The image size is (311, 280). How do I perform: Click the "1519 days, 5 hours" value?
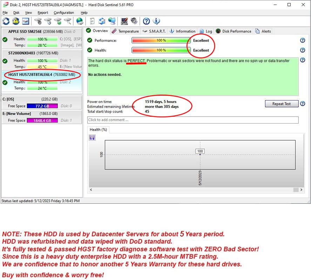[161, 101]
